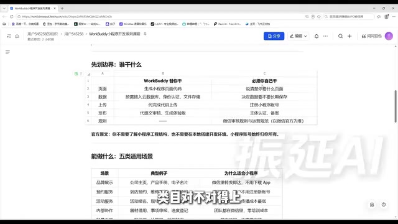Open the 主页 - 飞书云文档 bookmark
Screen dimensions: 398x224
coord(257,24)
